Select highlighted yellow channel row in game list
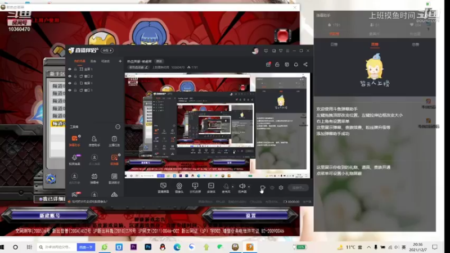The image size is (450, 253). click(58, 124)
